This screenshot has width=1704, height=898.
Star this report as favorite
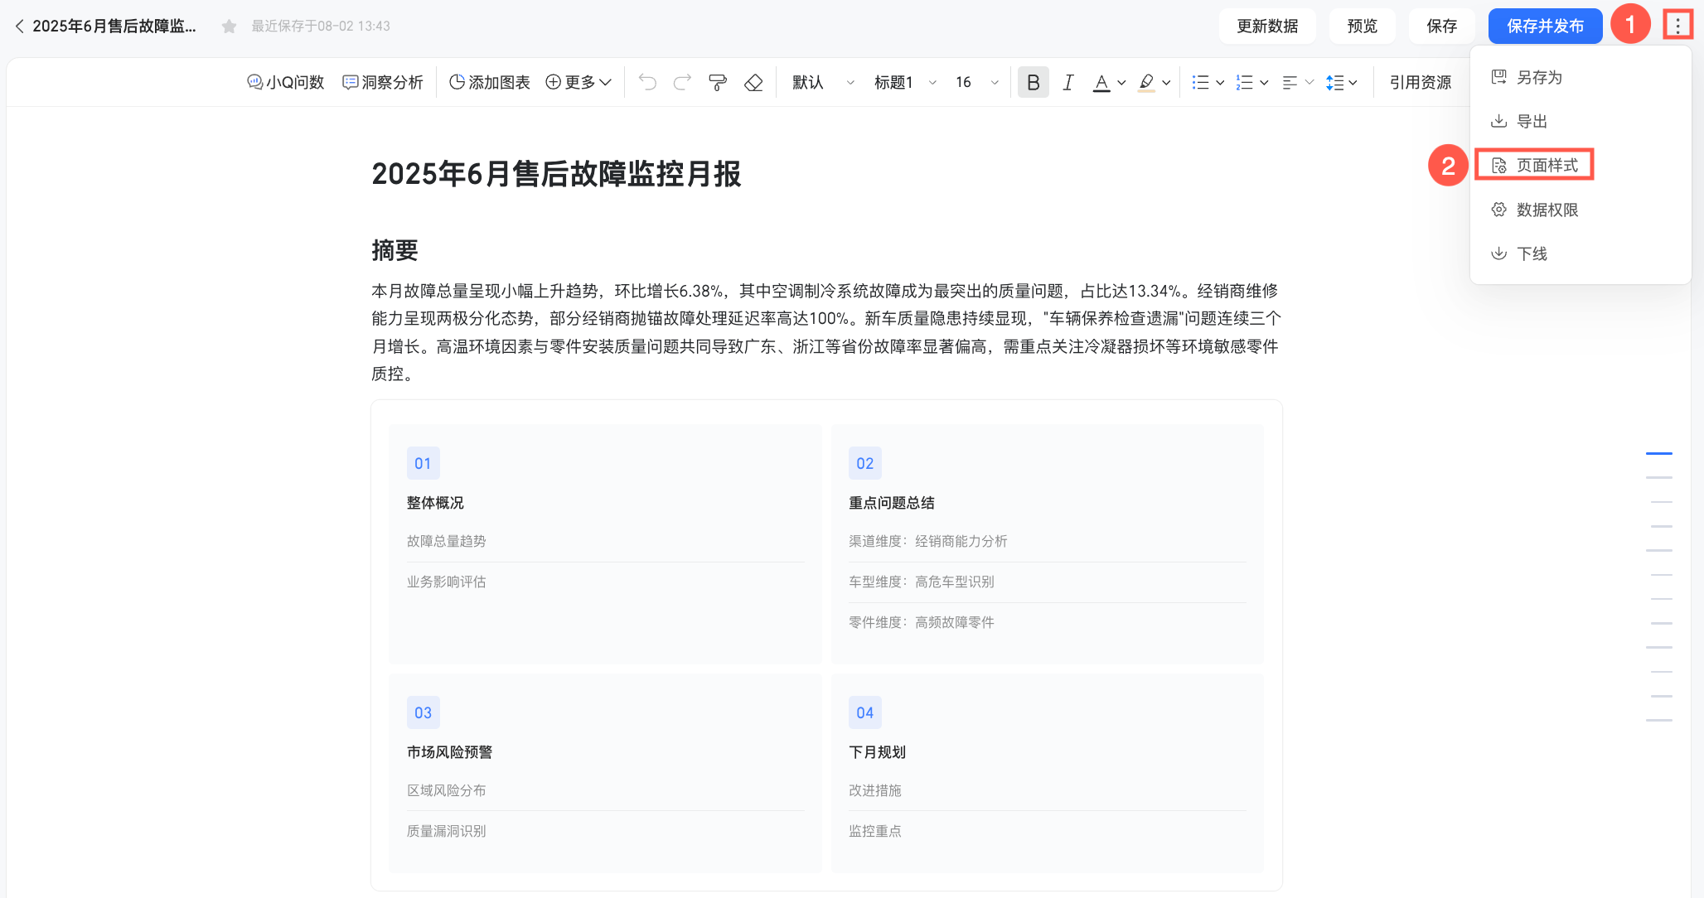point(230,27)
